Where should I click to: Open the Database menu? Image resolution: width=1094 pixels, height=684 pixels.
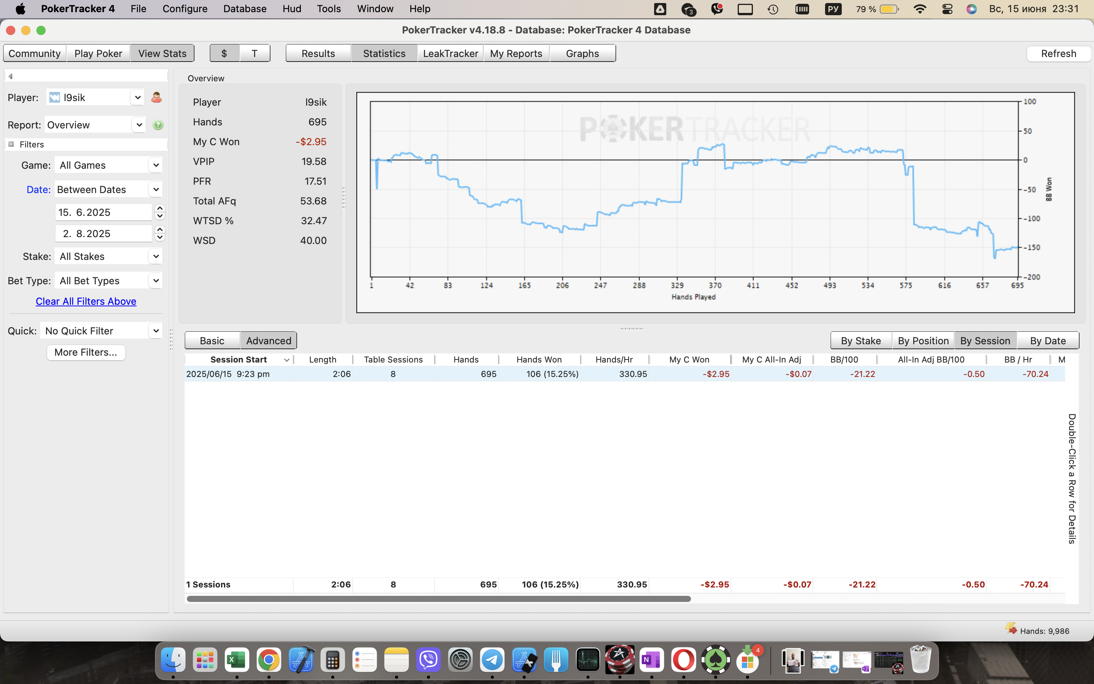point(245,9)
